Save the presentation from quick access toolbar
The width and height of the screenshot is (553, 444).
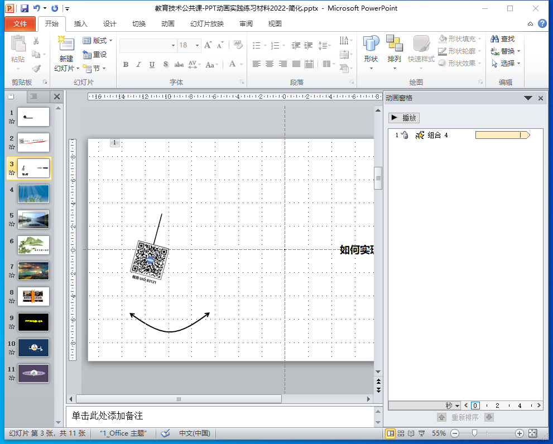[25, 8]
